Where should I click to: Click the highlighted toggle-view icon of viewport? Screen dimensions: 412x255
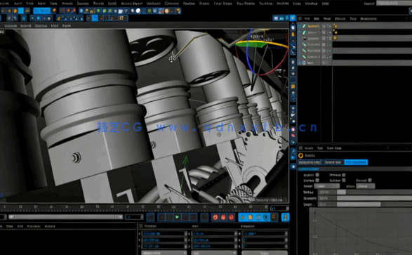point(293,18)
